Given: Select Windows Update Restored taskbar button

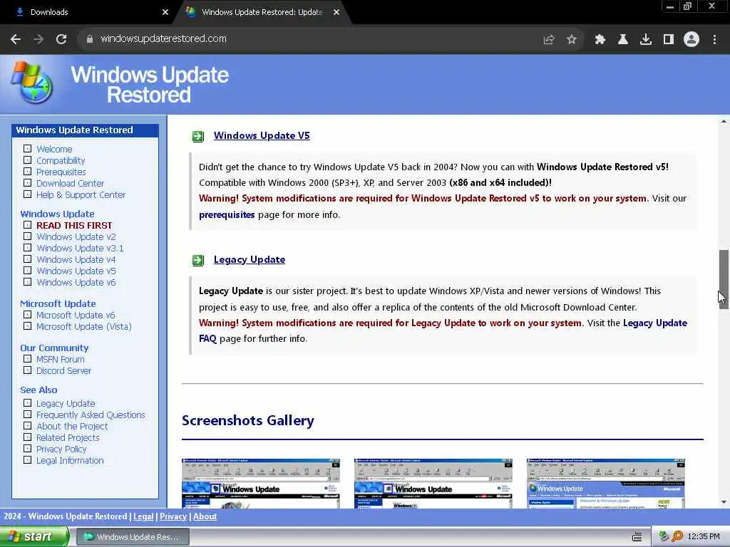Looking at the screenshot, I should point(132,537).
